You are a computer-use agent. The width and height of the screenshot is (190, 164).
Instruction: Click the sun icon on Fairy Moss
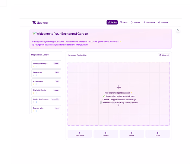click(34, 75)
